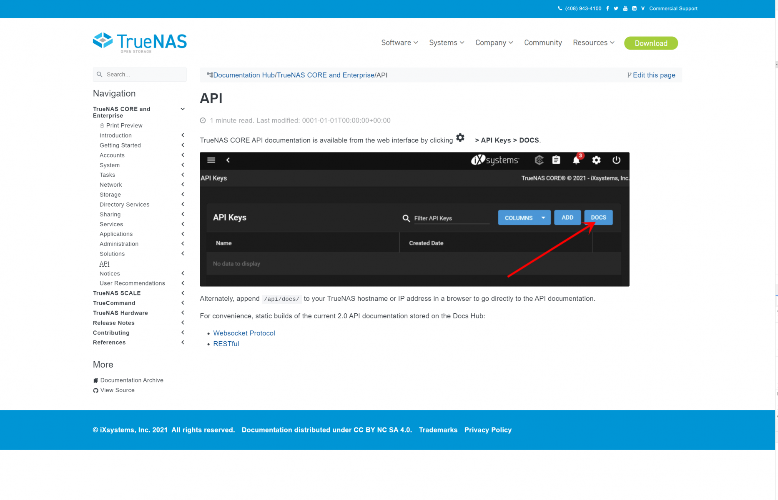
Task: Select Administration in the navigation tree
Action: coord(119,244)
